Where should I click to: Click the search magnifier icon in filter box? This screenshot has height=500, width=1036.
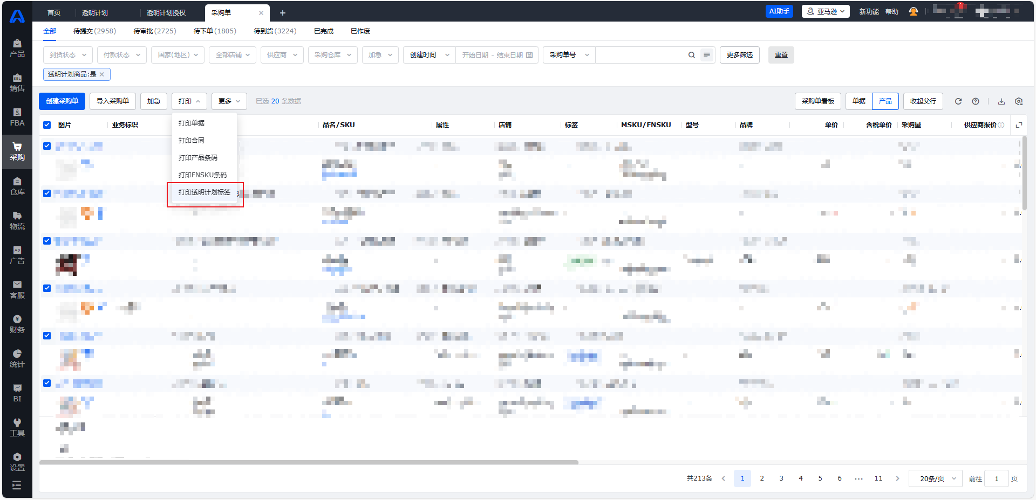691,55
